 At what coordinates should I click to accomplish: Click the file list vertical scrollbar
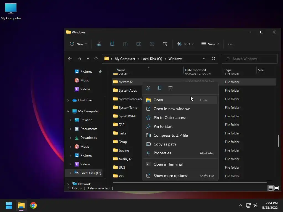pyautogui.click(x=279, y=141)
